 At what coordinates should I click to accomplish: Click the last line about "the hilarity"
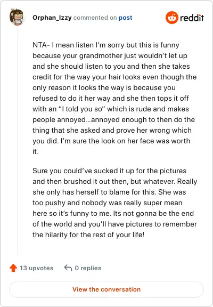88,235
